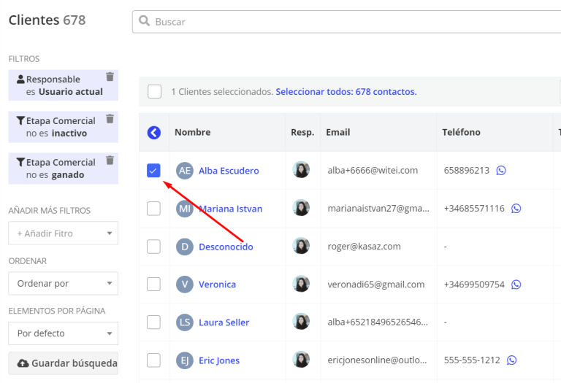Open WhatsApp for Eric Jones's phone
The height and width of the screenshot is (383, 561).
coord(511,360)
